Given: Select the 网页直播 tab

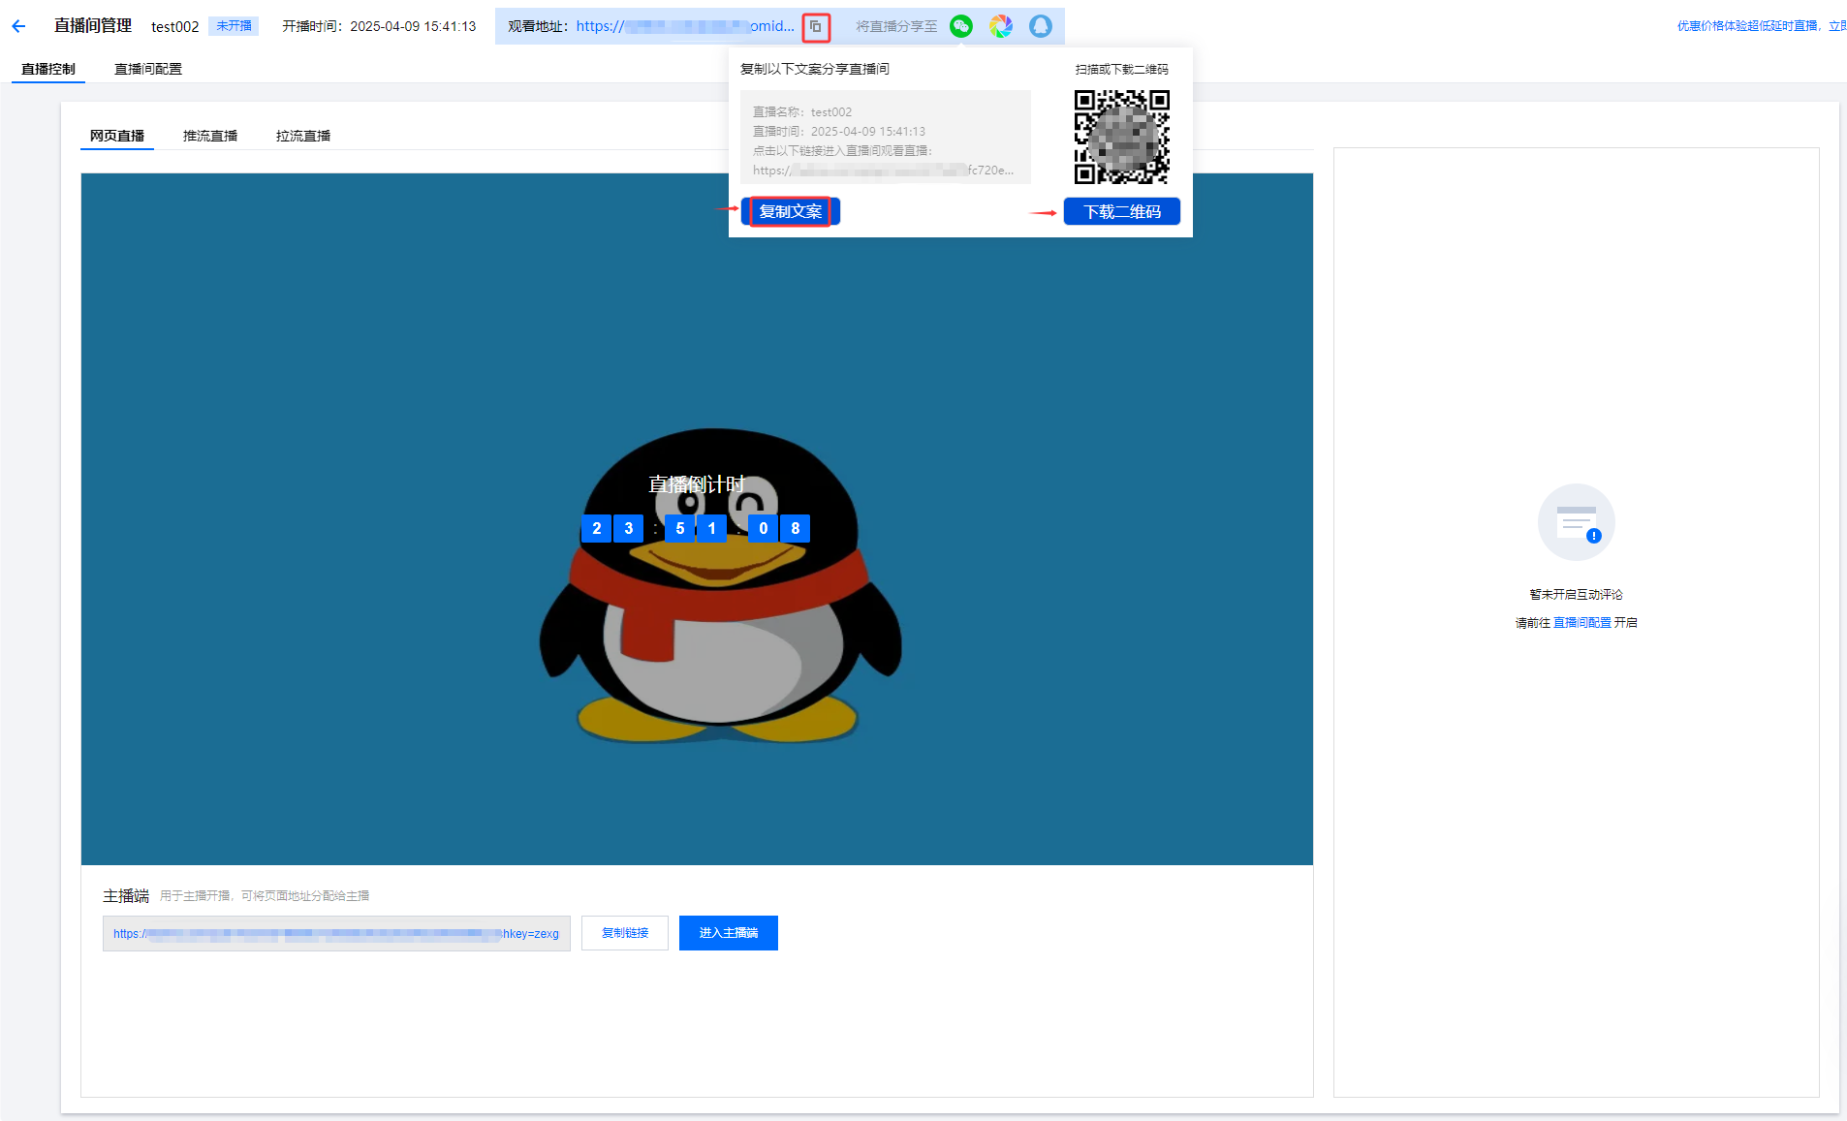Looking at the screenshot, I should click(x=117, y=136).
